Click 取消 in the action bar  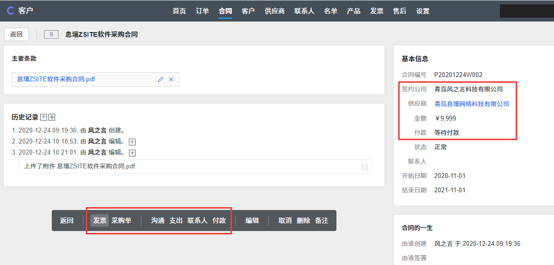[285, 221]
